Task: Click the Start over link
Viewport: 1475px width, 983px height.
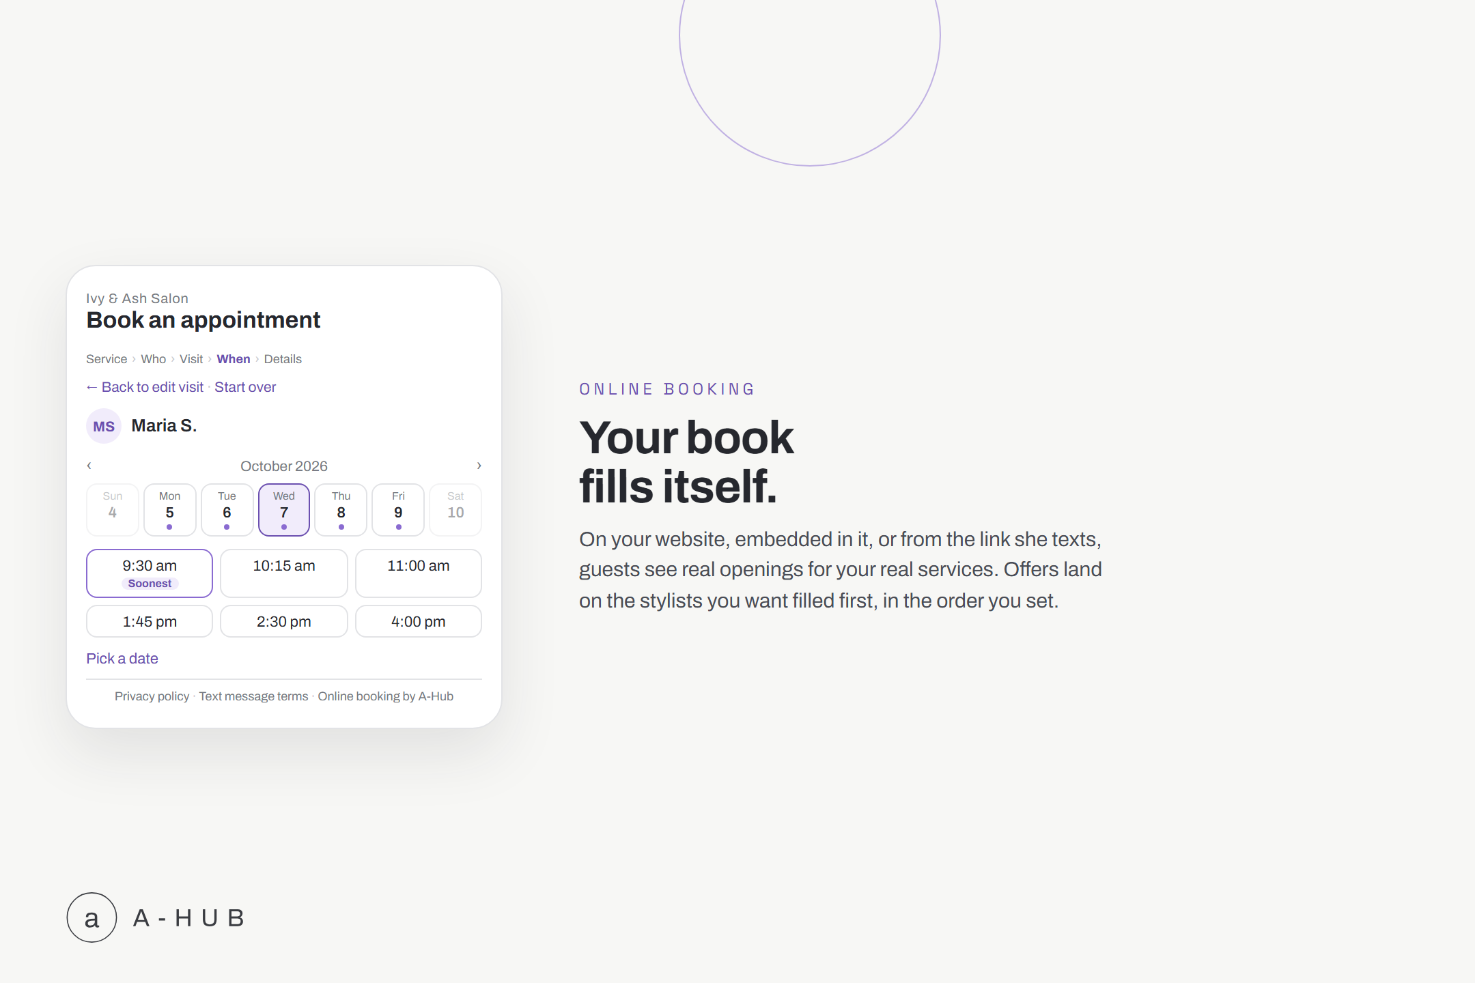Action: (x=245, y=387)
